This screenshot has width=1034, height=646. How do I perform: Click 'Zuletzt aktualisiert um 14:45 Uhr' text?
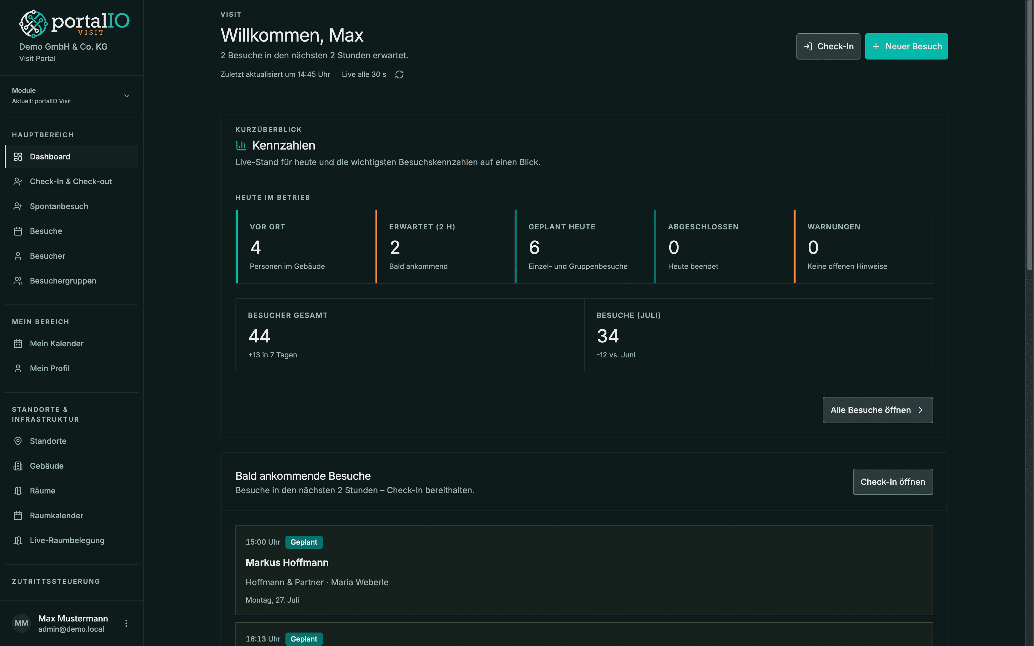[x=275, y=74]
